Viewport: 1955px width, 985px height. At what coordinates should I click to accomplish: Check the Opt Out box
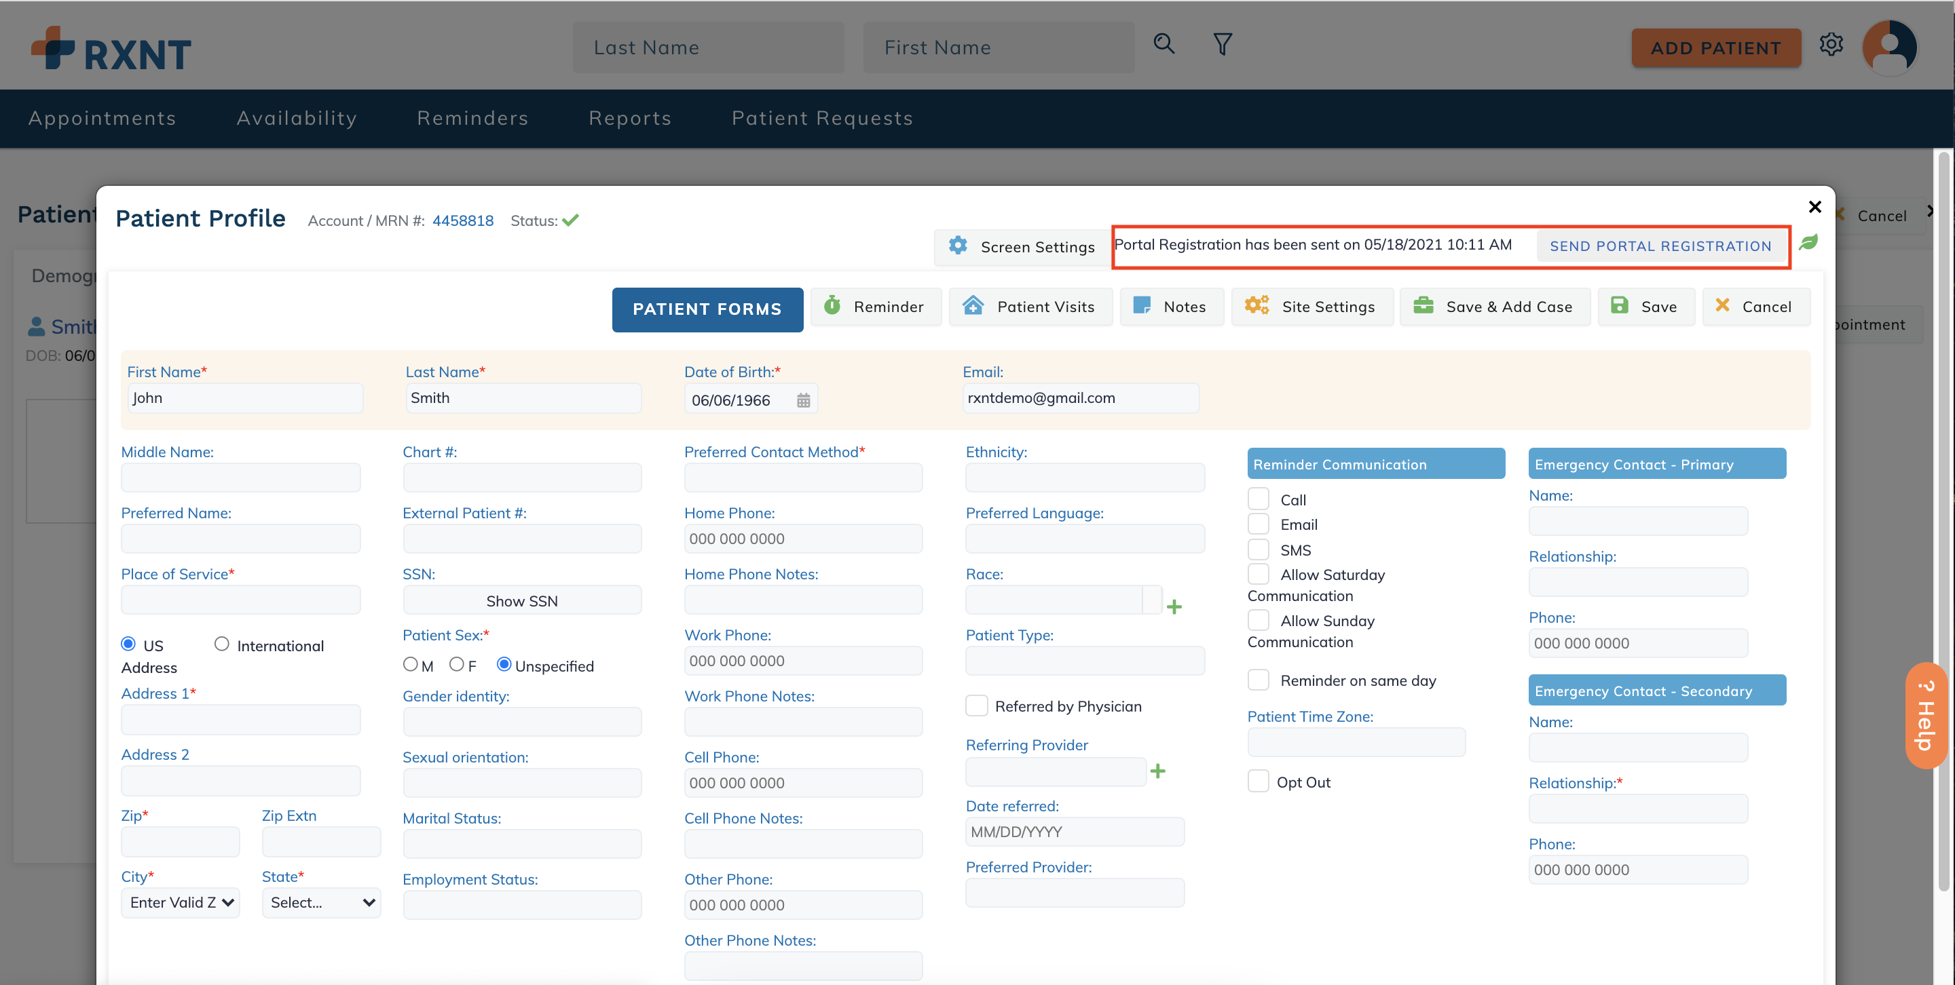[x=1258, y=781]
